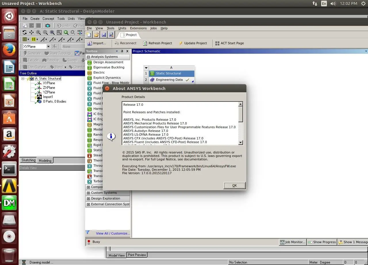Viewport: 368px width, 265px height.
Task: Open Ubuntu Software Center from the launcher
Action: click(x=9, y=118)
